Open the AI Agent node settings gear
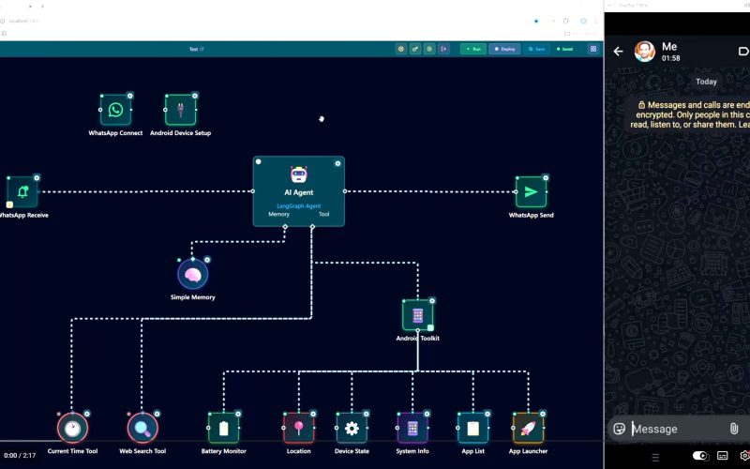 point(337,163)
